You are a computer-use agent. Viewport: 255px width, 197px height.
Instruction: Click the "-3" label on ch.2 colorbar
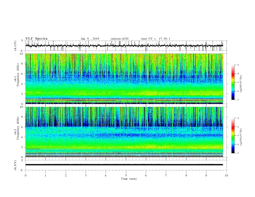(238, 118)
